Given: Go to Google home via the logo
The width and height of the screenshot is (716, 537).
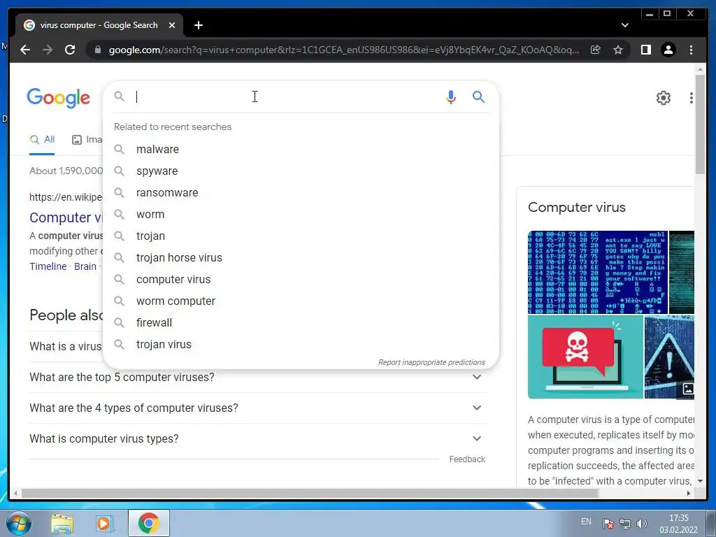Looking at the screenshot, I should (59, 98).
